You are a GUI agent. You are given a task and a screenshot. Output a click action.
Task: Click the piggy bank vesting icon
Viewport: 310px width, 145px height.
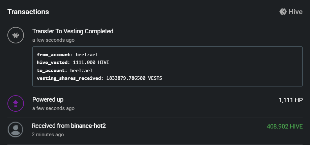pyautogui.click(x=16, y=35)
